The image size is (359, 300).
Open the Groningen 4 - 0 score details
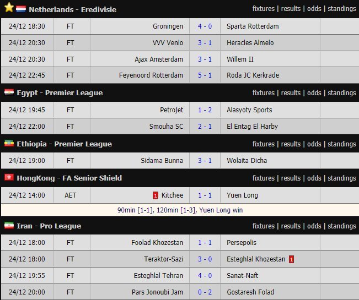pyautogui.click(x=208, y=26)
